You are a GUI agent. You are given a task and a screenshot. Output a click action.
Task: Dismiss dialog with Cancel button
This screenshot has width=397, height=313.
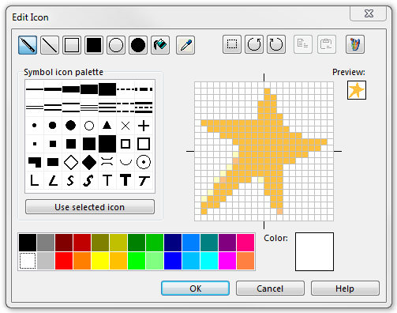(270, 288)
